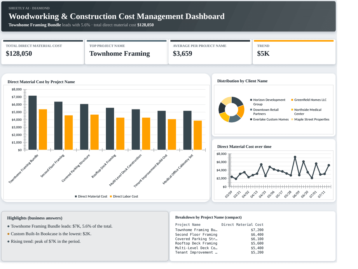Click the $8,000 bar chart axis label

17,89
